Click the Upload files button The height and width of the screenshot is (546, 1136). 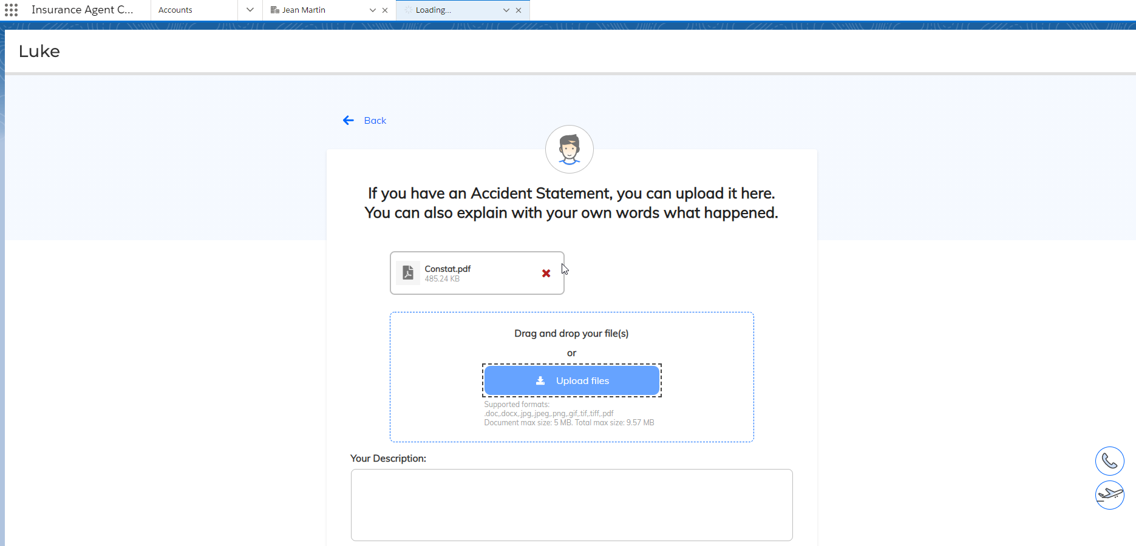[571, 380]
